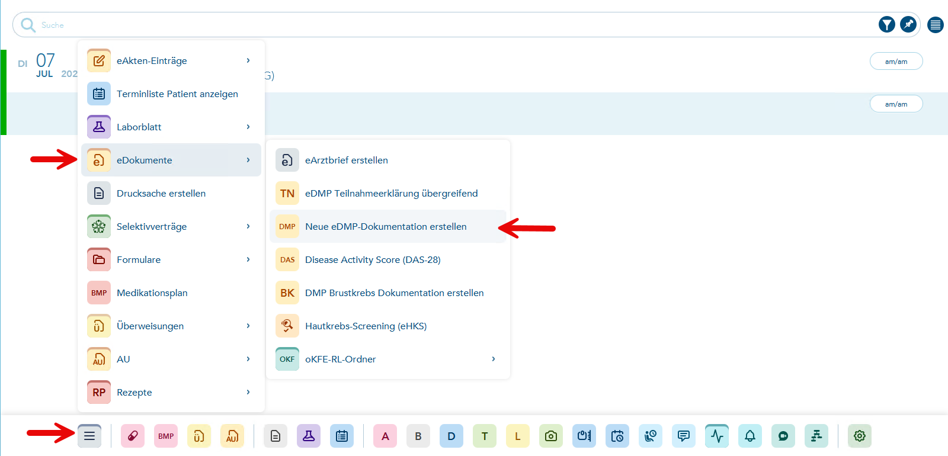This screenshot has height=456, width=948.
Task: Open the lab flask icon in bottom toolbar
Action: point(309,436)
